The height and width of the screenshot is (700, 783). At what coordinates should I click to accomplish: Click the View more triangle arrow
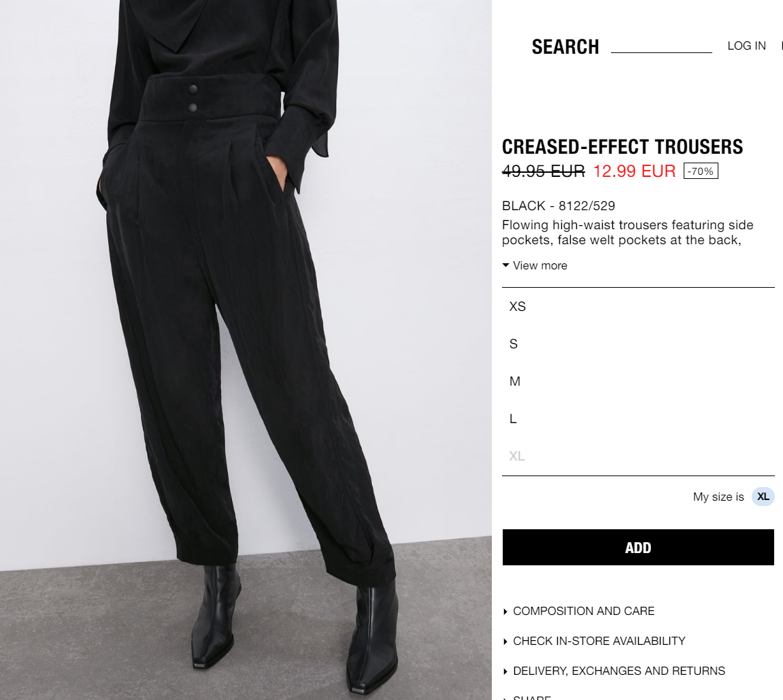[x=505, y=265]
